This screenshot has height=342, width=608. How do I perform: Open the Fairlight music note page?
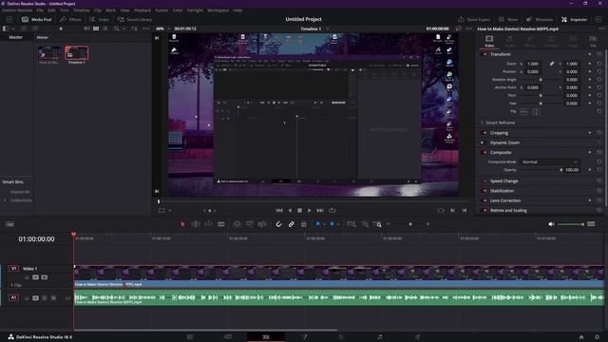tap(380, 337)
